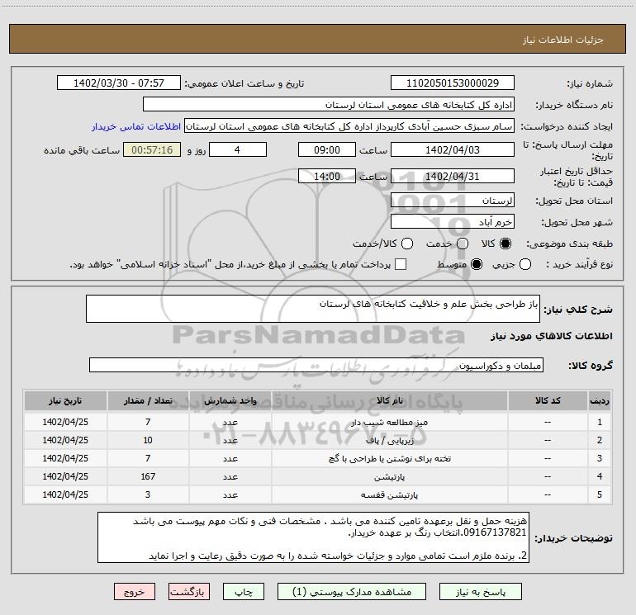Click the اطلاعات کالاهای مورد نیاز heading
The height and width of the screenshot is (615, 636).
(x=551, y=336)
